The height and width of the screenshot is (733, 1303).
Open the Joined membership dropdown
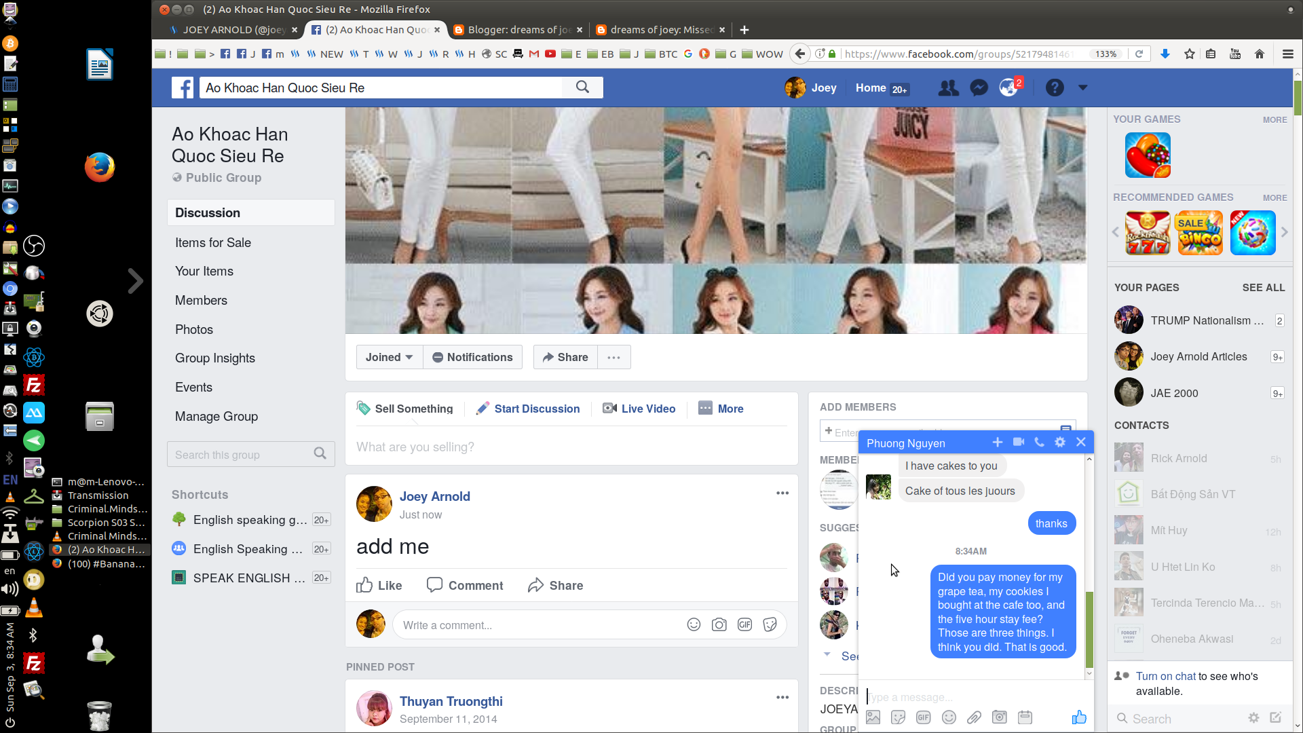tap(388, 357)
